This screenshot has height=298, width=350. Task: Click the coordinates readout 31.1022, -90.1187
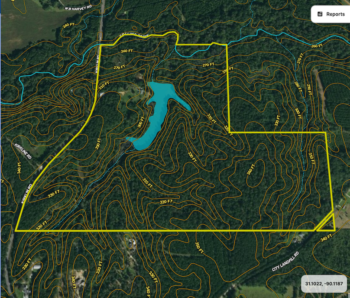pos(324,284)
